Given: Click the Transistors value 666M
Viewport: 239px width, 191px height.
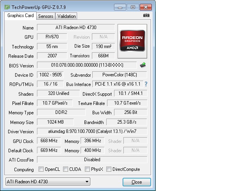Looking at the screenshot, I should click(x=103, y=56).
